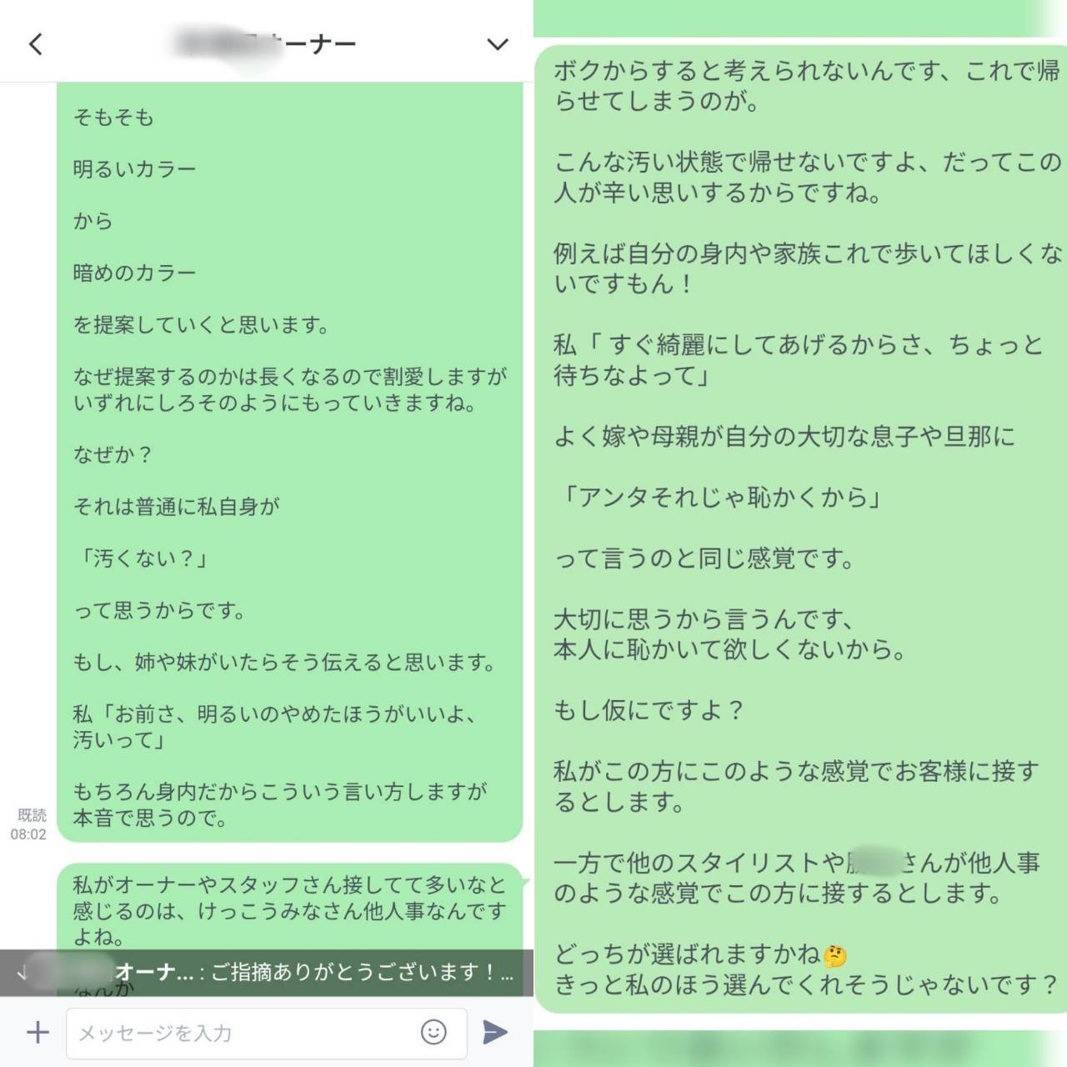Image resolution: width=1067 pixels, height=1067 pixels.
Task: Focus the メッセージを入力 text field
Action: 266,1033
